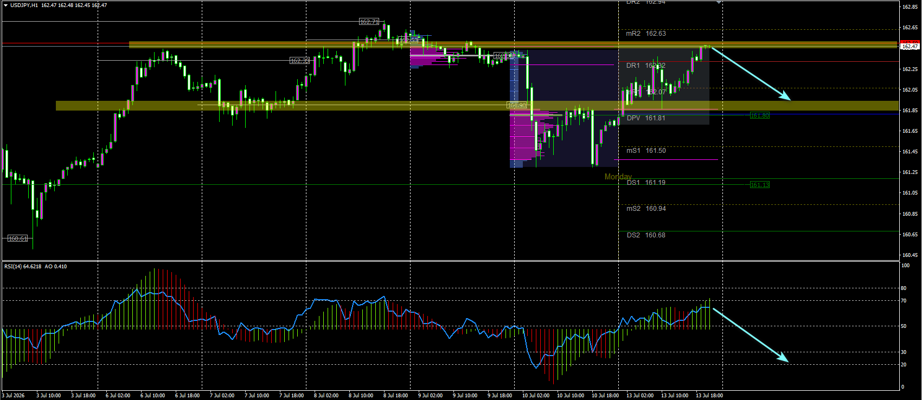Click the 3 Jul 2026 date on time axis
Viewport: 922px width, 400px height.
point(14,396)
